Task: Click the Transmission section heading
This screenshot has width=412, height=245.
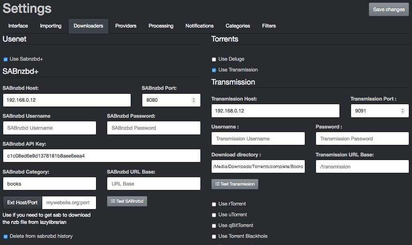Action: pyautogui.click(x=233, y=82)
